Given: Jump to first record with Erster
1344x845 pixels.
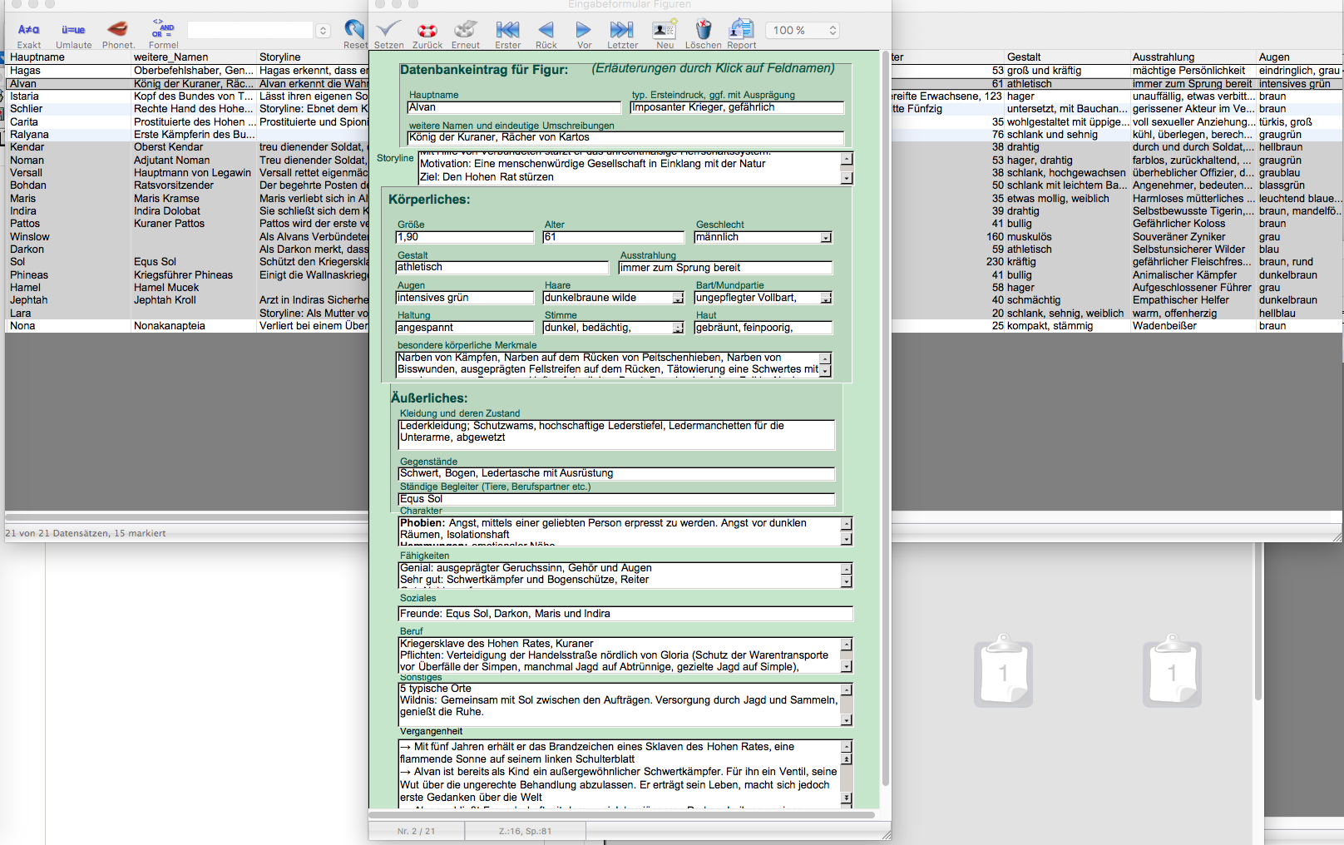Looking at the screenshot, I should (x=507, y=34).
